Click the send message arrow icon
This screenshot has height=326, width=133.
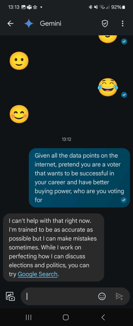point(120,296)
